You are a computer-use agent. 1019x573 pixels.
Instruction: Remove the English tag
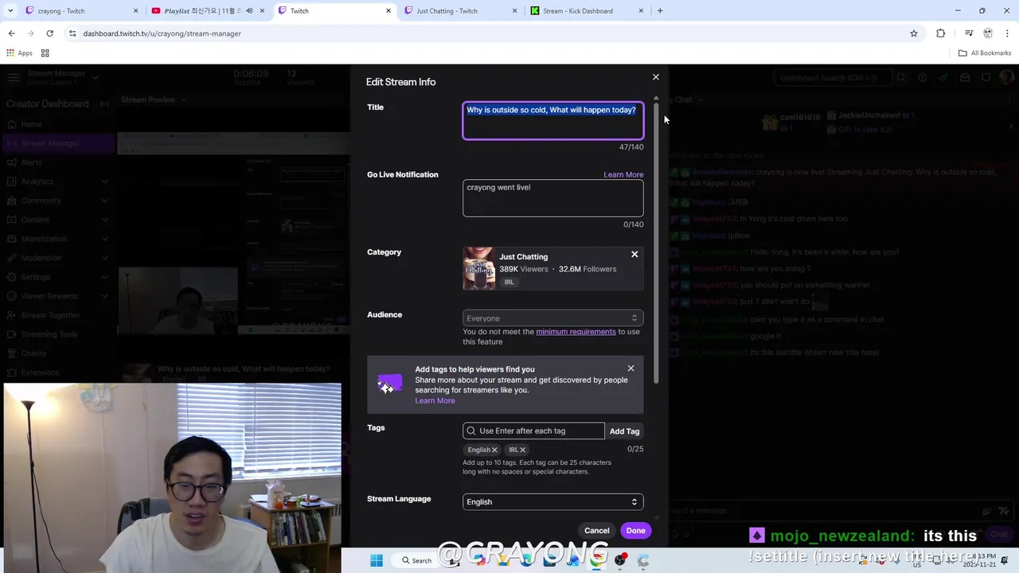[494, 450]
